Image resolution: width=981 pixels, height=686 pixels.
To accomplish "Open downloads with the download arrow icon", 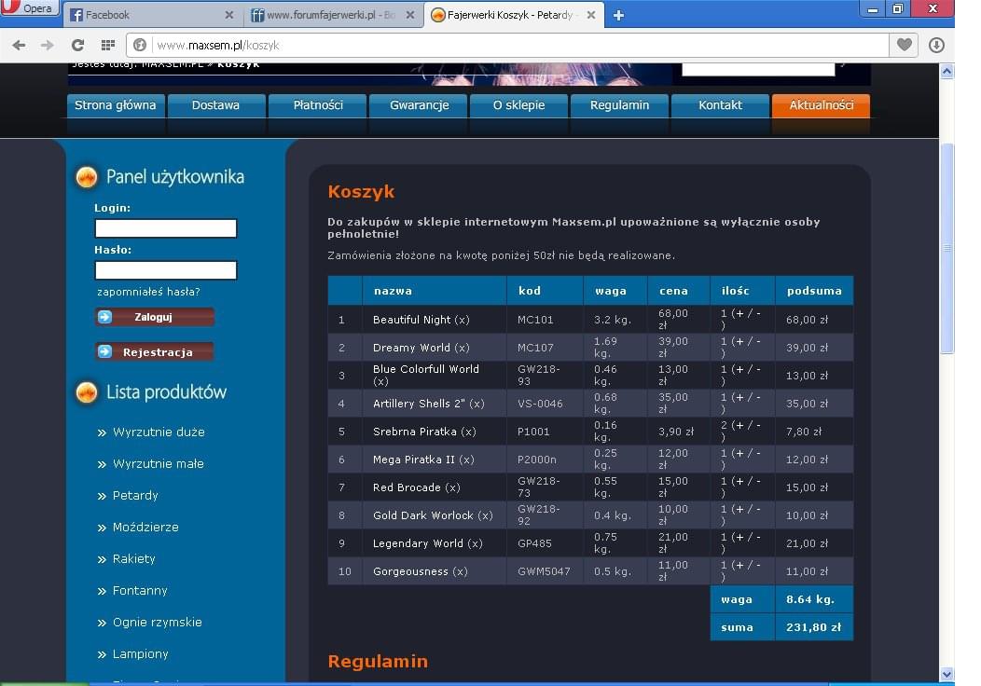I will (936, 45).
